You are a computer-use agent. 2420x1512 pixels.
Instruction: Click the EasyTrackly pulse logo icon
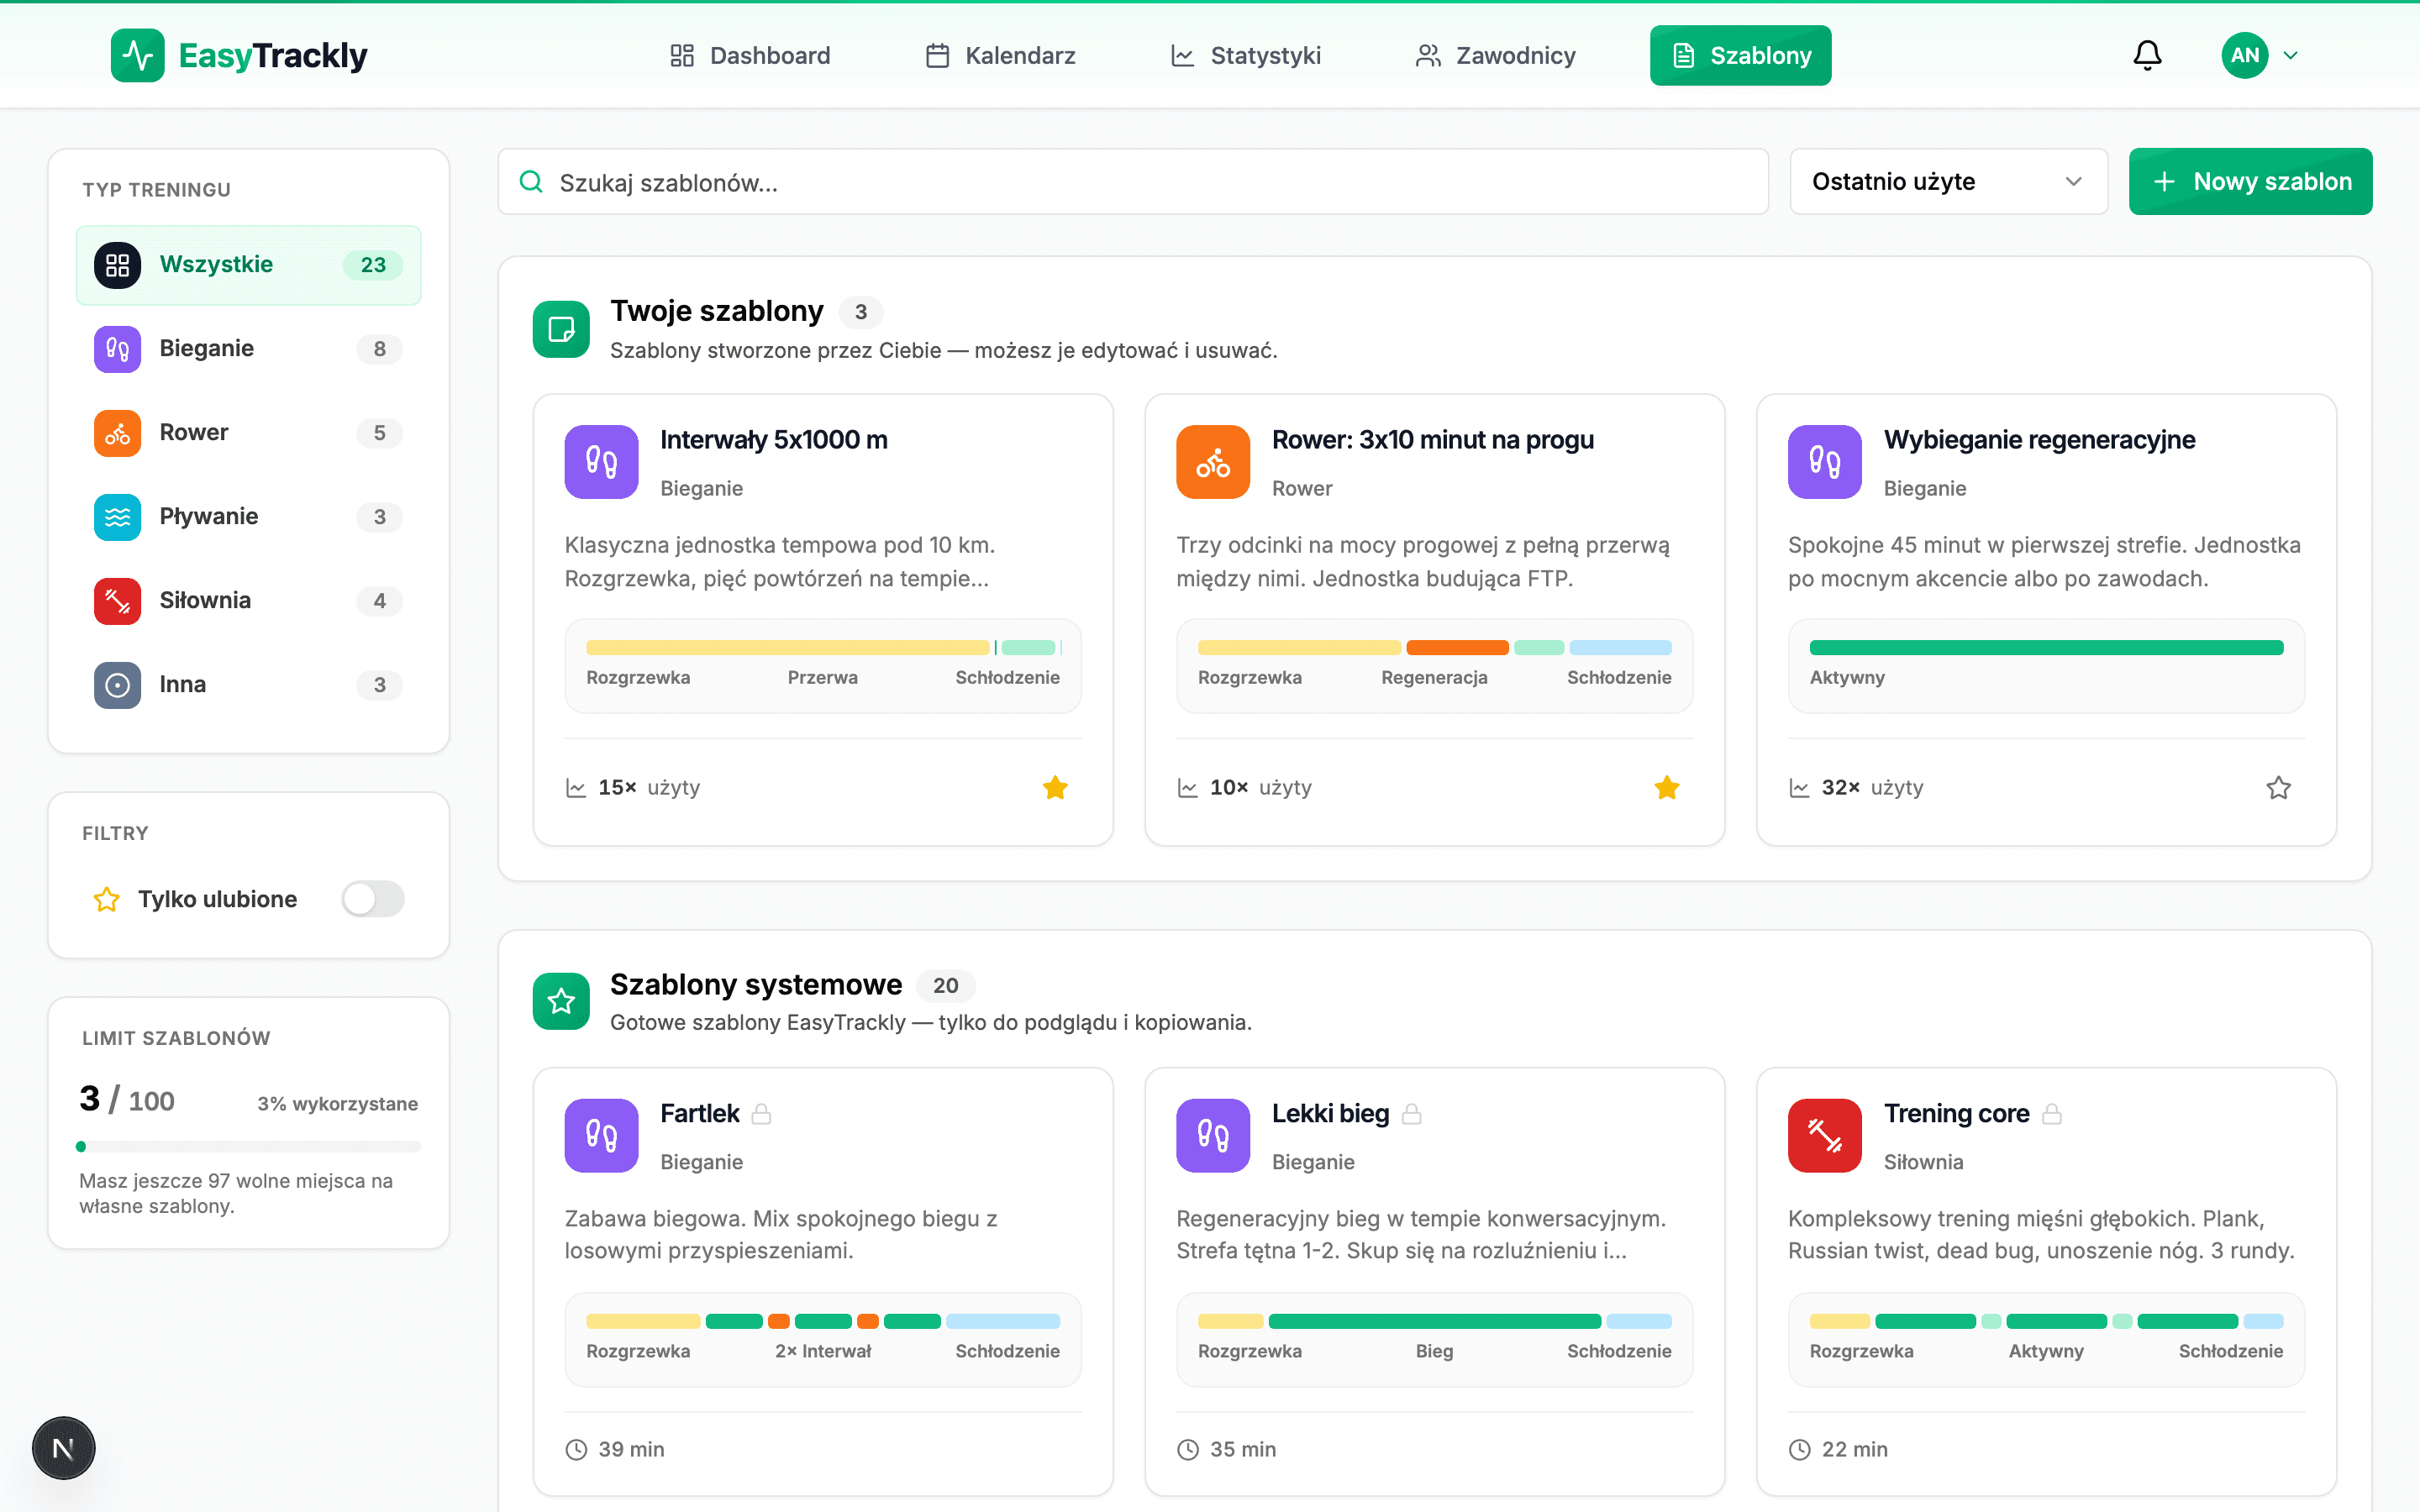click(x=137, y=55)
